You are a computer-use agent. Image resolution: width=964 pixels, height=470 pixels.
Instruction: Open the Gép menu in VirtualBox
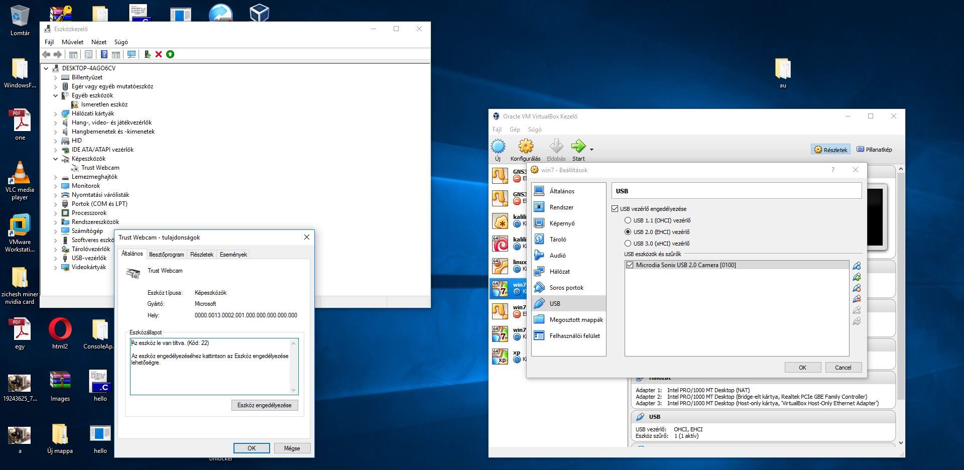tap(515, 130)
